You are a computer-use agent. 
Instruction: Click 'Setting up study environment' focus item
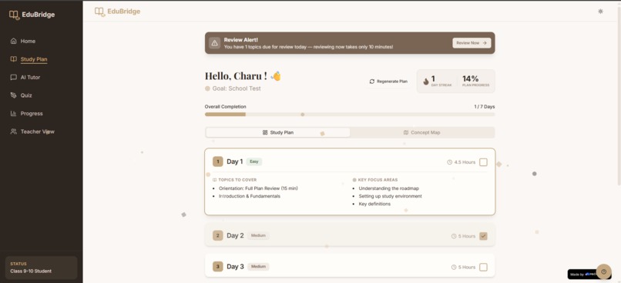[390, 196]
